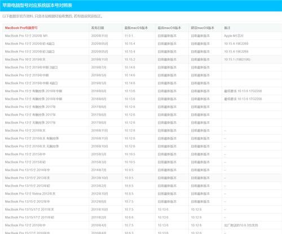Click the 2013年10月 release date cell
Viewport: 282px width, 234px height.
(x=99, y=178)
